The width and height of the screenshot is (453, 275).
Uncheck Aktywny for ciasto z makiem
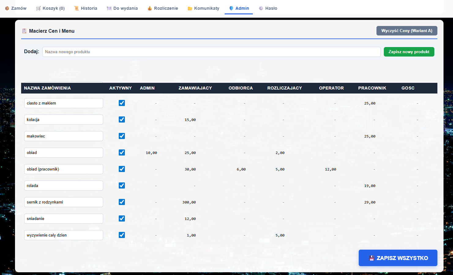pos(122,103)
